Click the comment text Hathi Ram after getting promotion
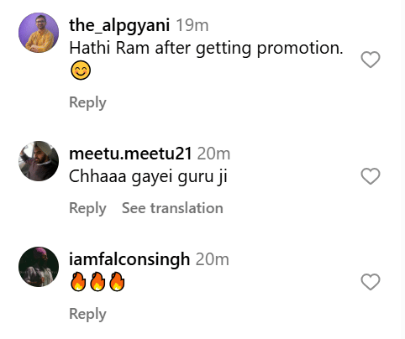The width and height of the screenshot is (405, 339). point(206,49)
